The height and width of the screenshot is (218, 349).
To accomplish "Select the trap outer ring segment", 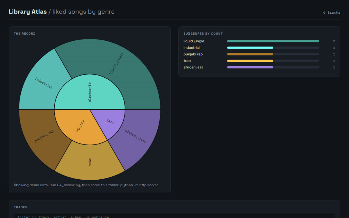I will pyautogui.click(x=90, y=162).
